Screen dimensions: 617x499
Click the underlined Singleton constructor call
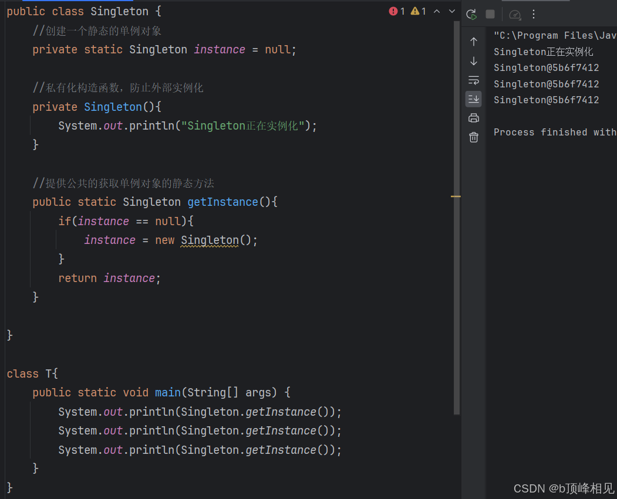(x=210, y=240)
